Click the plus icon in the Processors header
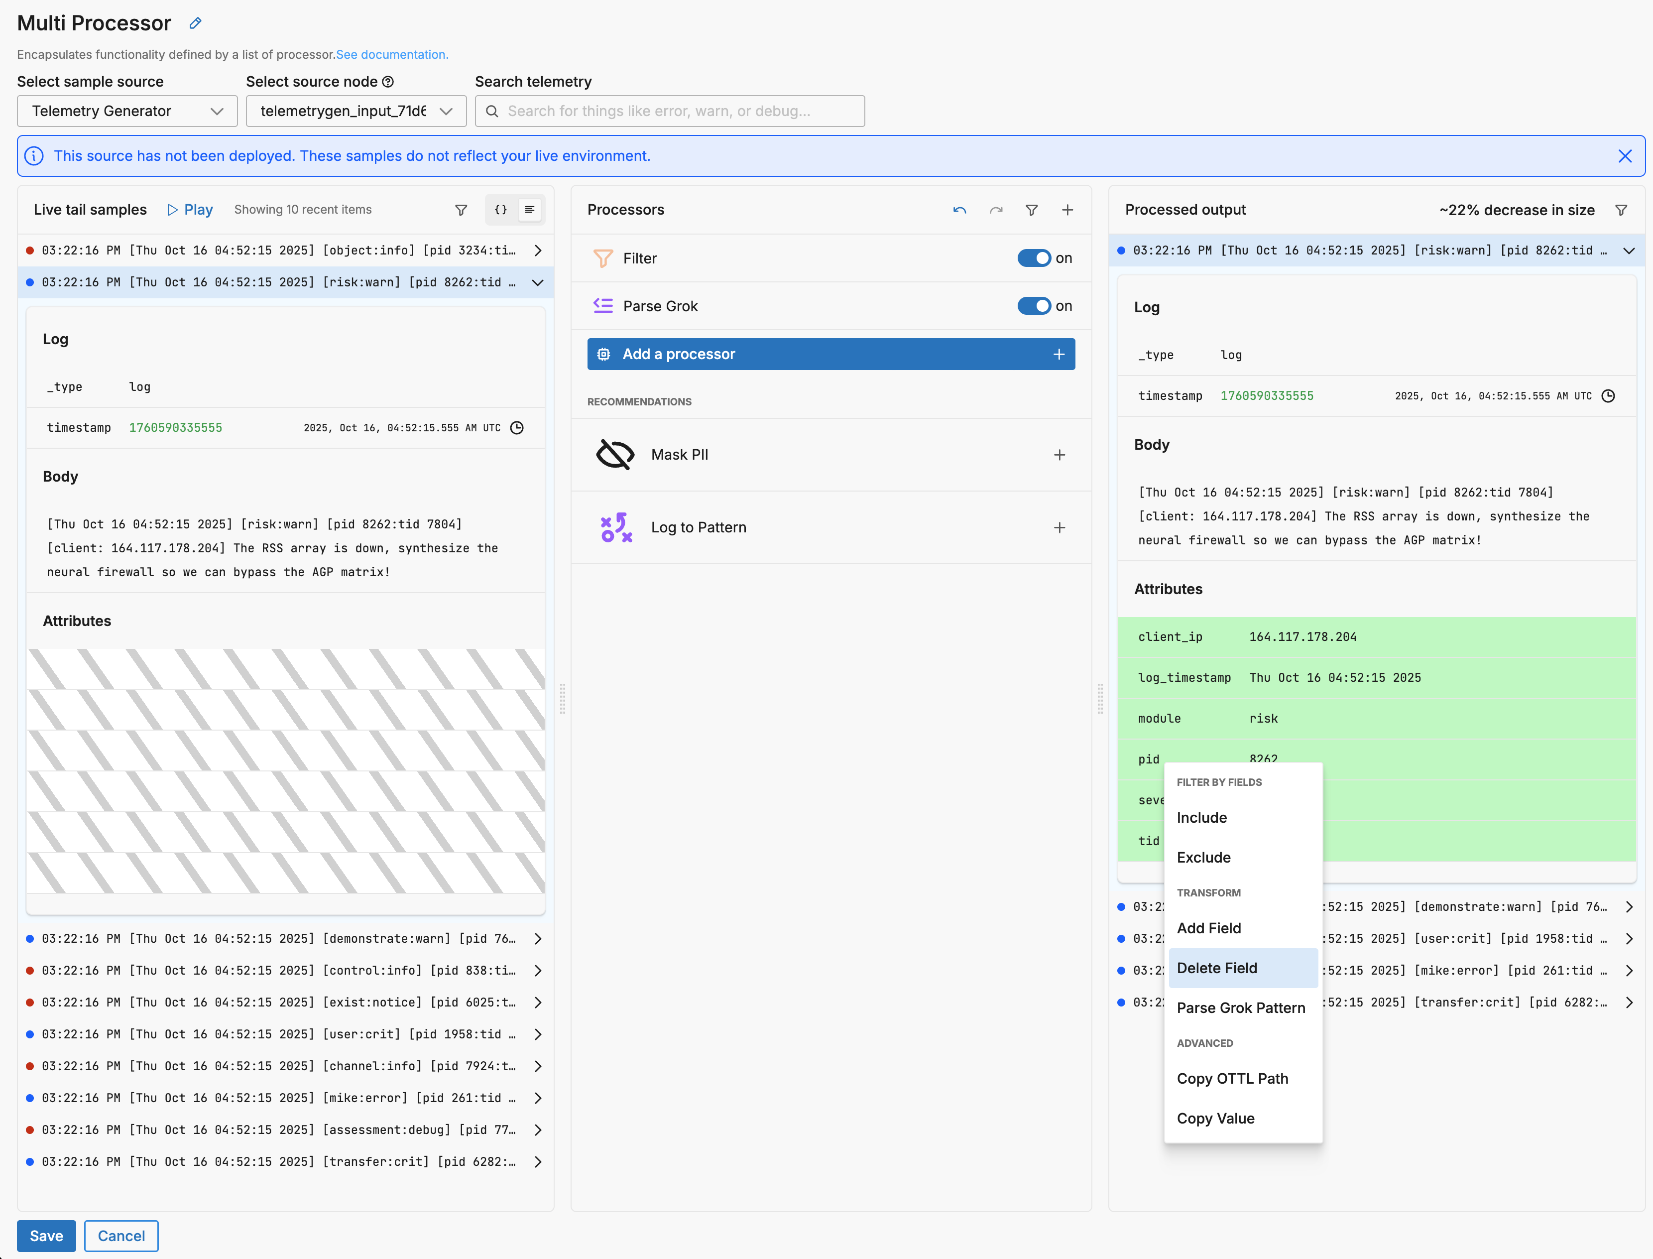1653x1259 pixels. [x=1067, y=210]
